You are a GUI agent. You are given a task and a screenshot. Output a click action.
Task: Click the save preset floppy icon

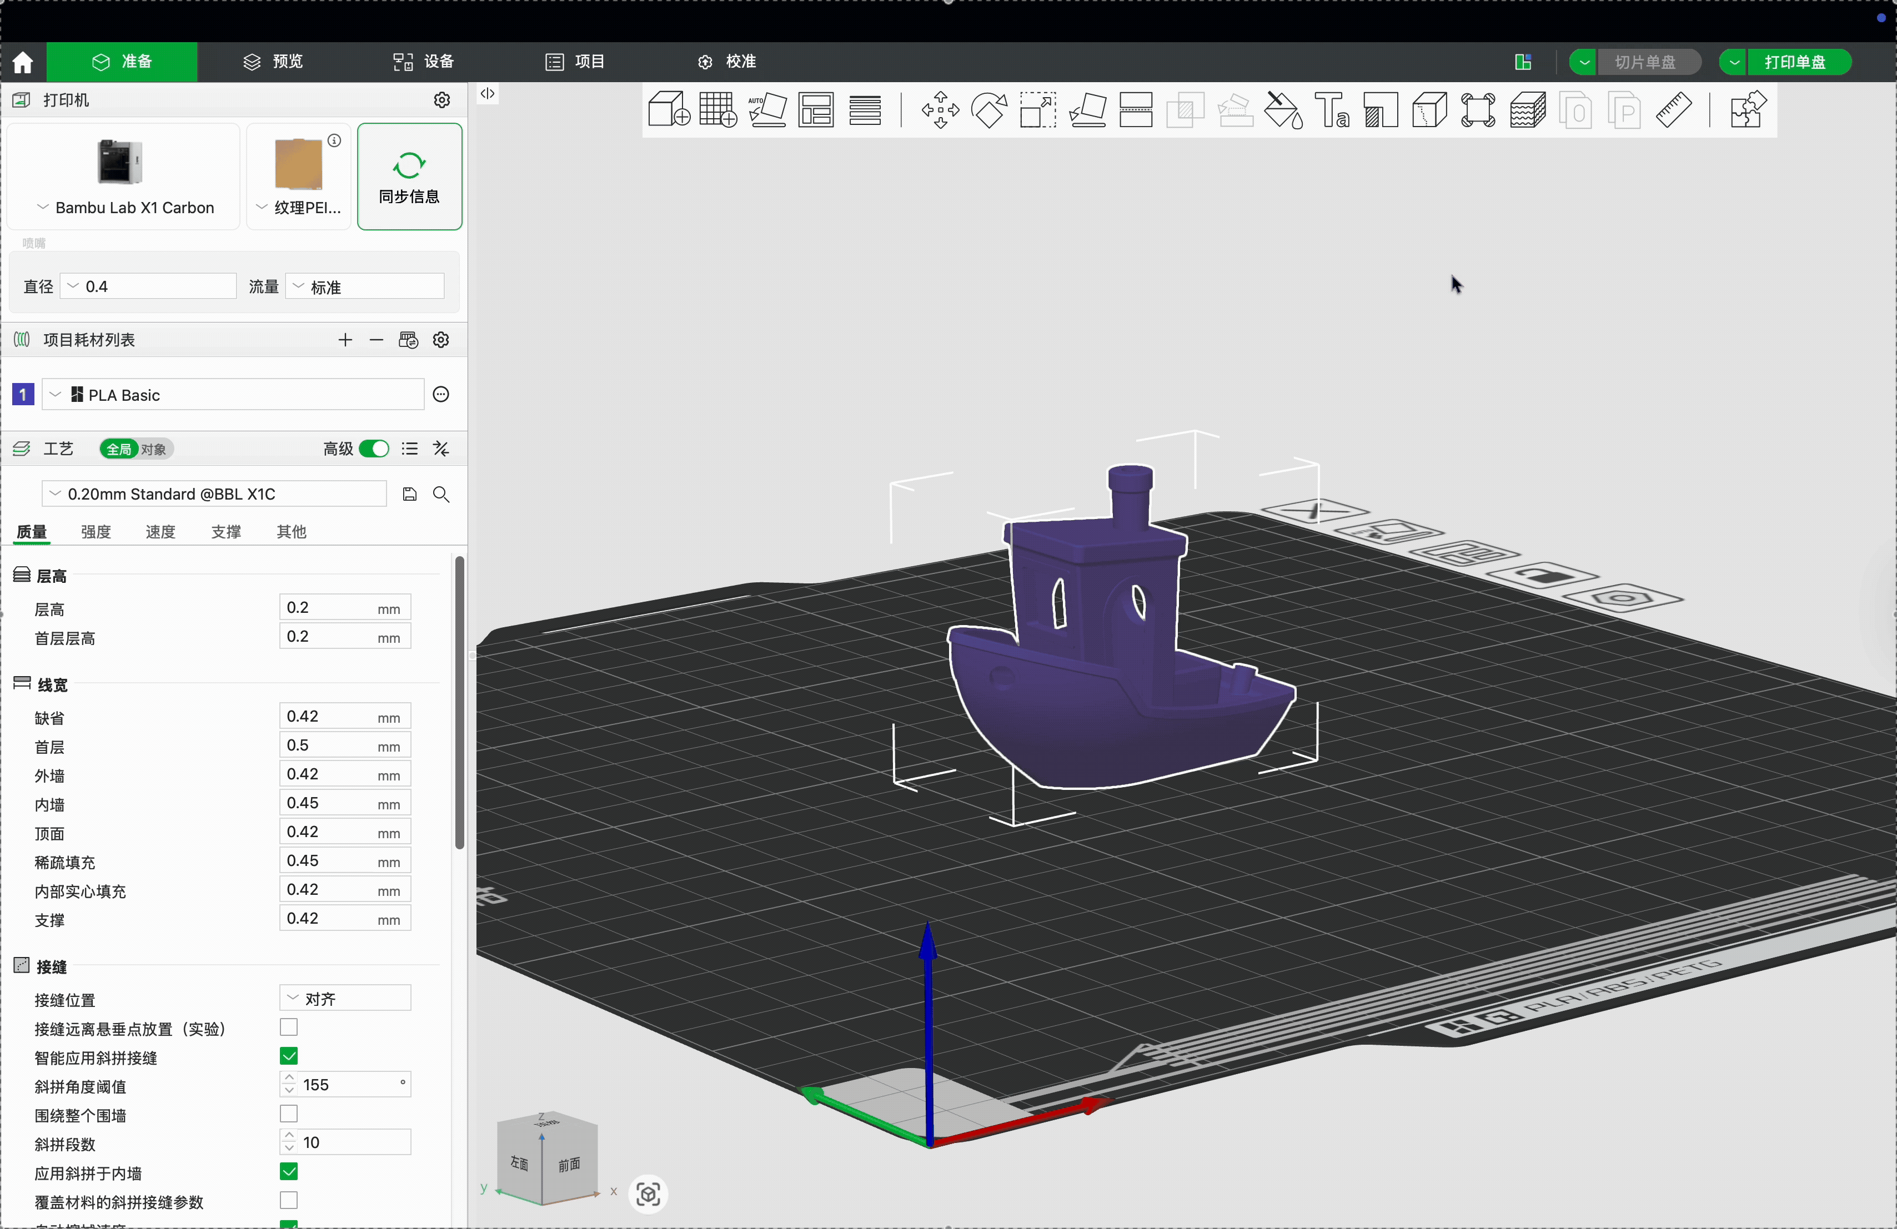410,495
